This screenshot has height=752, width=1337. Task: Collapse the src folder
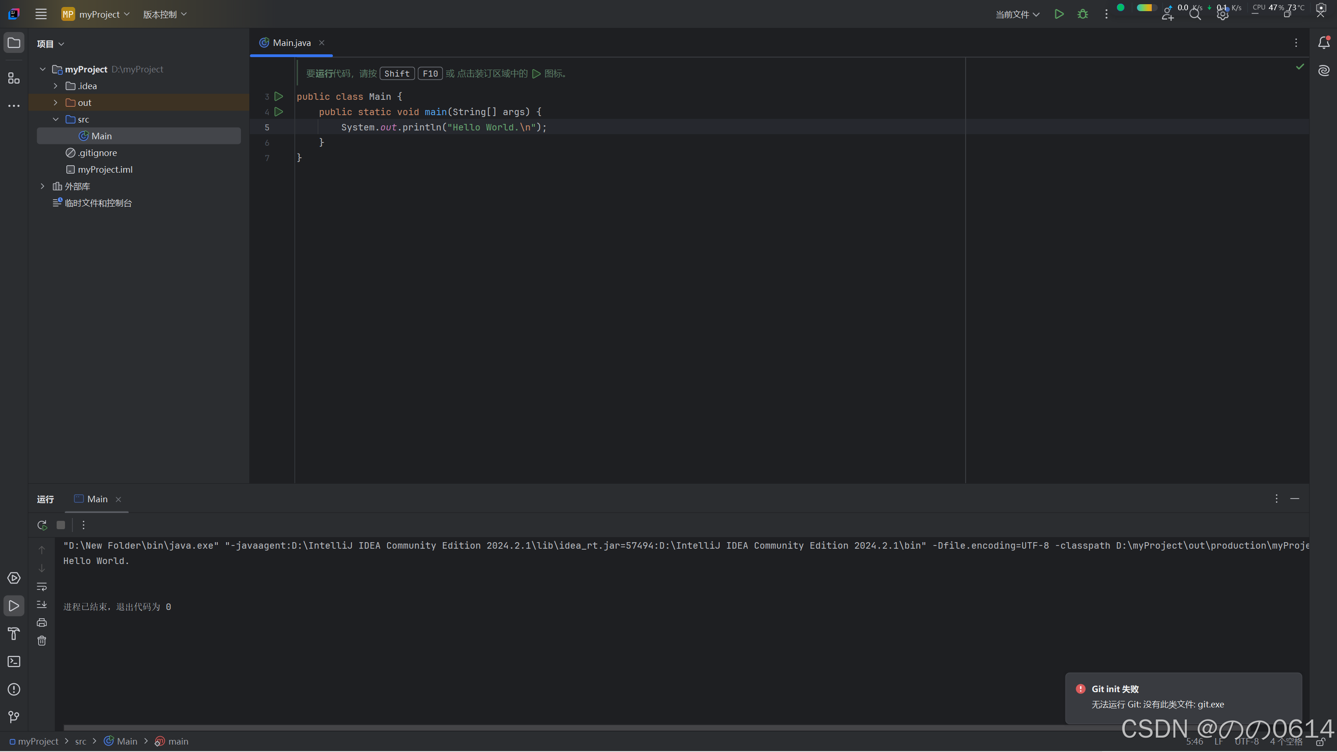56,119
